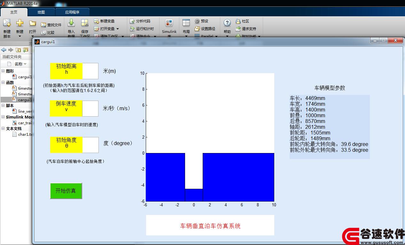
Task: Open Community (社区) link in toolbar
Action: (x=242, y=21)
